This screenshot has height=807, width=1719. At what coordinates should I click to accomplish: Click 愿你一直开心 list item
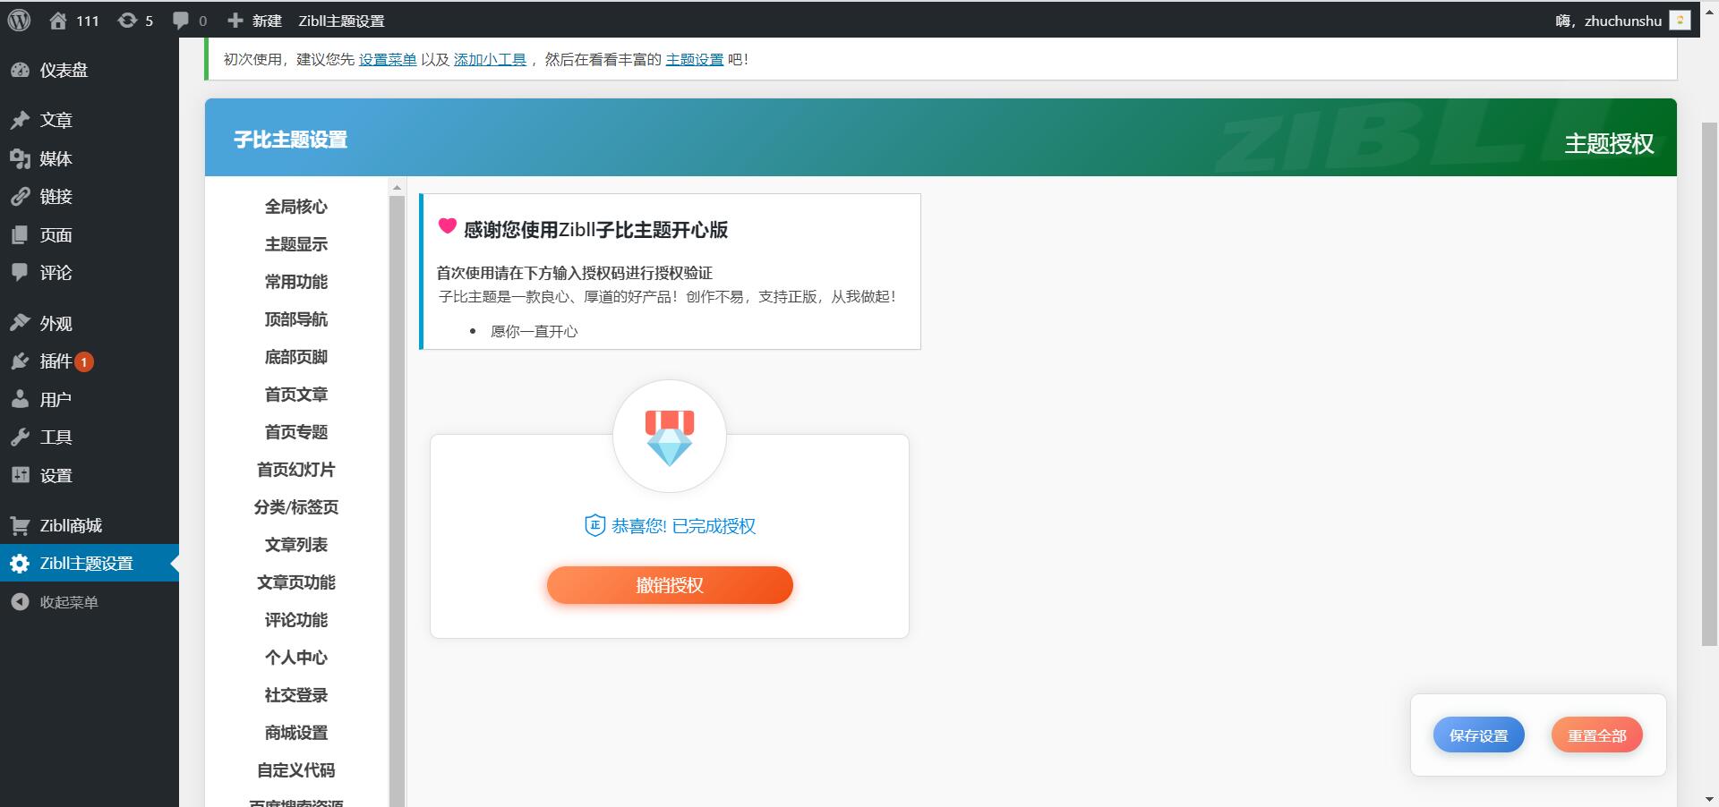click(534, 331)
